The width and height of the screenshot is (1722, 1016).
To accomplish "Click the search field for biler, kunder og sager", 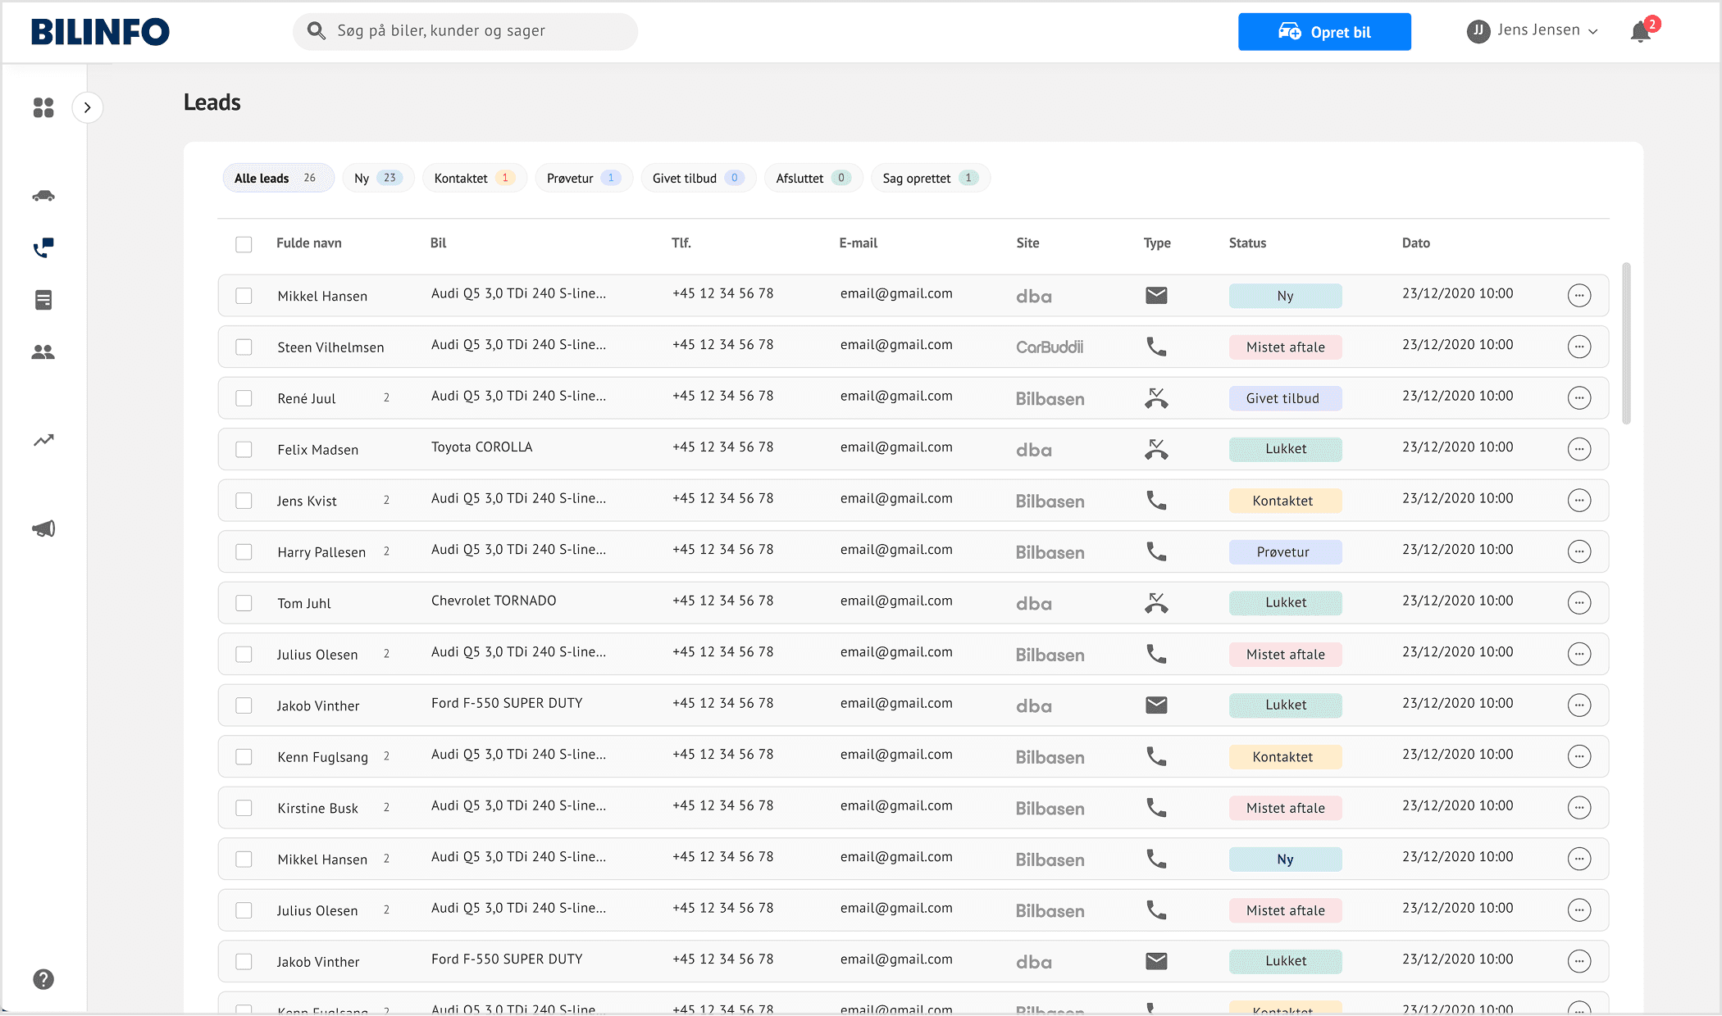I will point(465,31).
